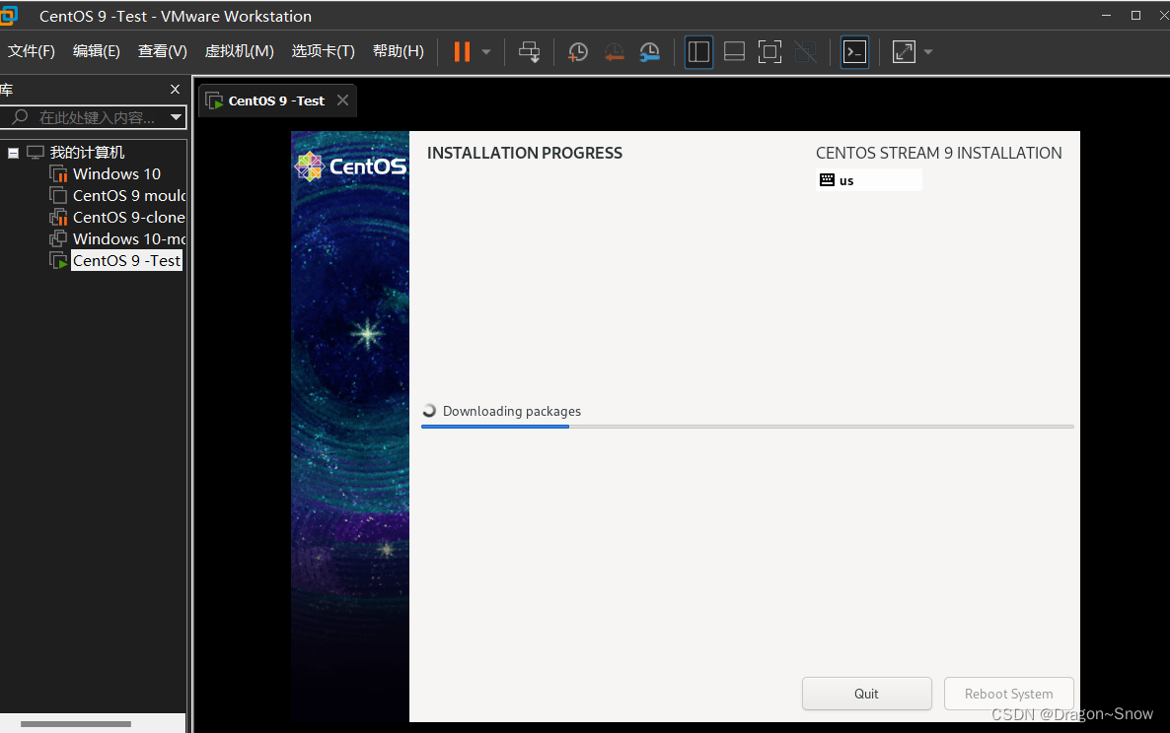Click the Quit button in installer
This screenshot has height=733, width=1170.
point(866,694)
